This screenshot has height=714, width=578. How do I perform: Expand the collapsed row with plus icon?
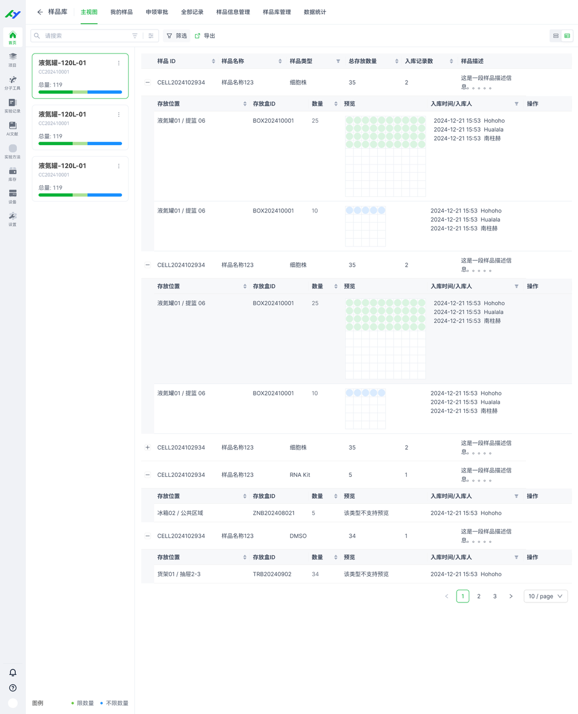[x=147, y=447]
